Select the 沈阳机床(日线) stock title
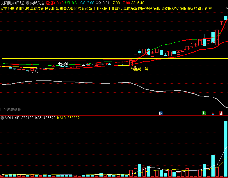228x178 pixels. pyautogui.click(x=13, y=3)
